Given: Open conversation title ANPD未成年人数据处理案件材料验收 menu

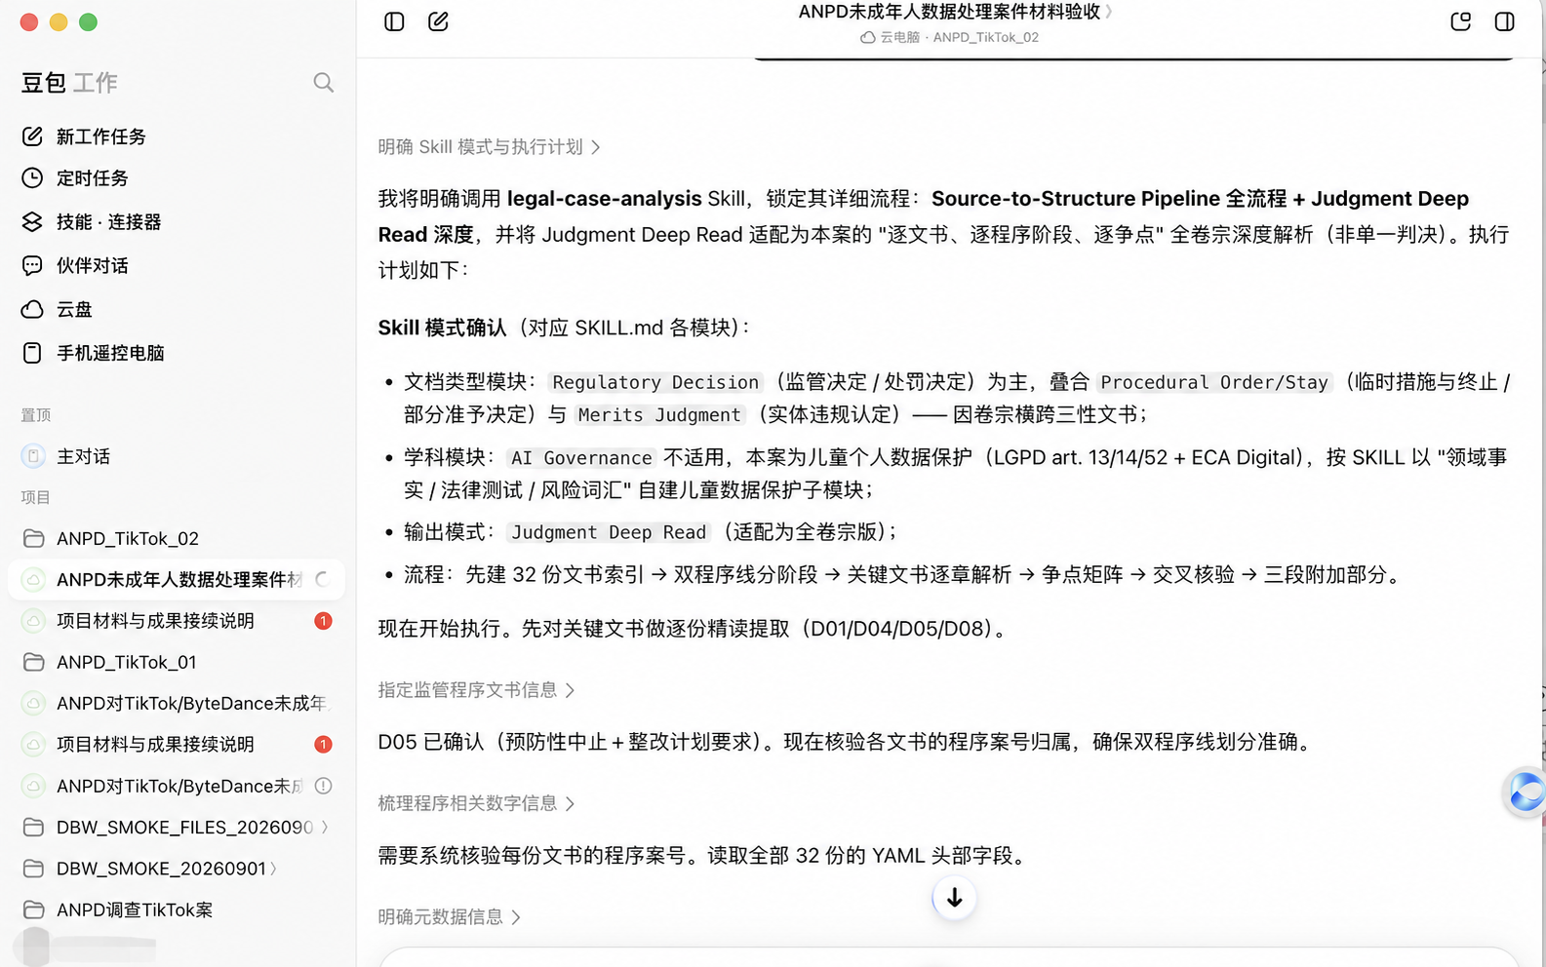Looking at the screenshot, I should coord(955,12).
